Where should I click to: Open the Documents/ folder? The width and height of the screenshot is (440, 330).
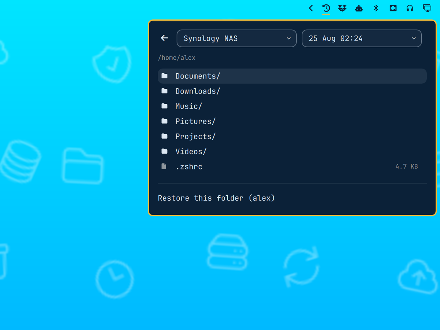[x=292, y=76]
